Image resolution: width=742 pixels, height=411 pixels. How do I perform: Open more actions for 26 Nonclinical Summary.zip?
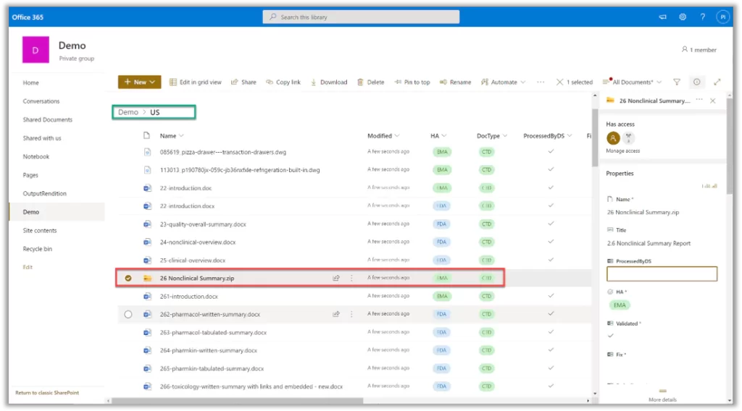tap(351, 279)
